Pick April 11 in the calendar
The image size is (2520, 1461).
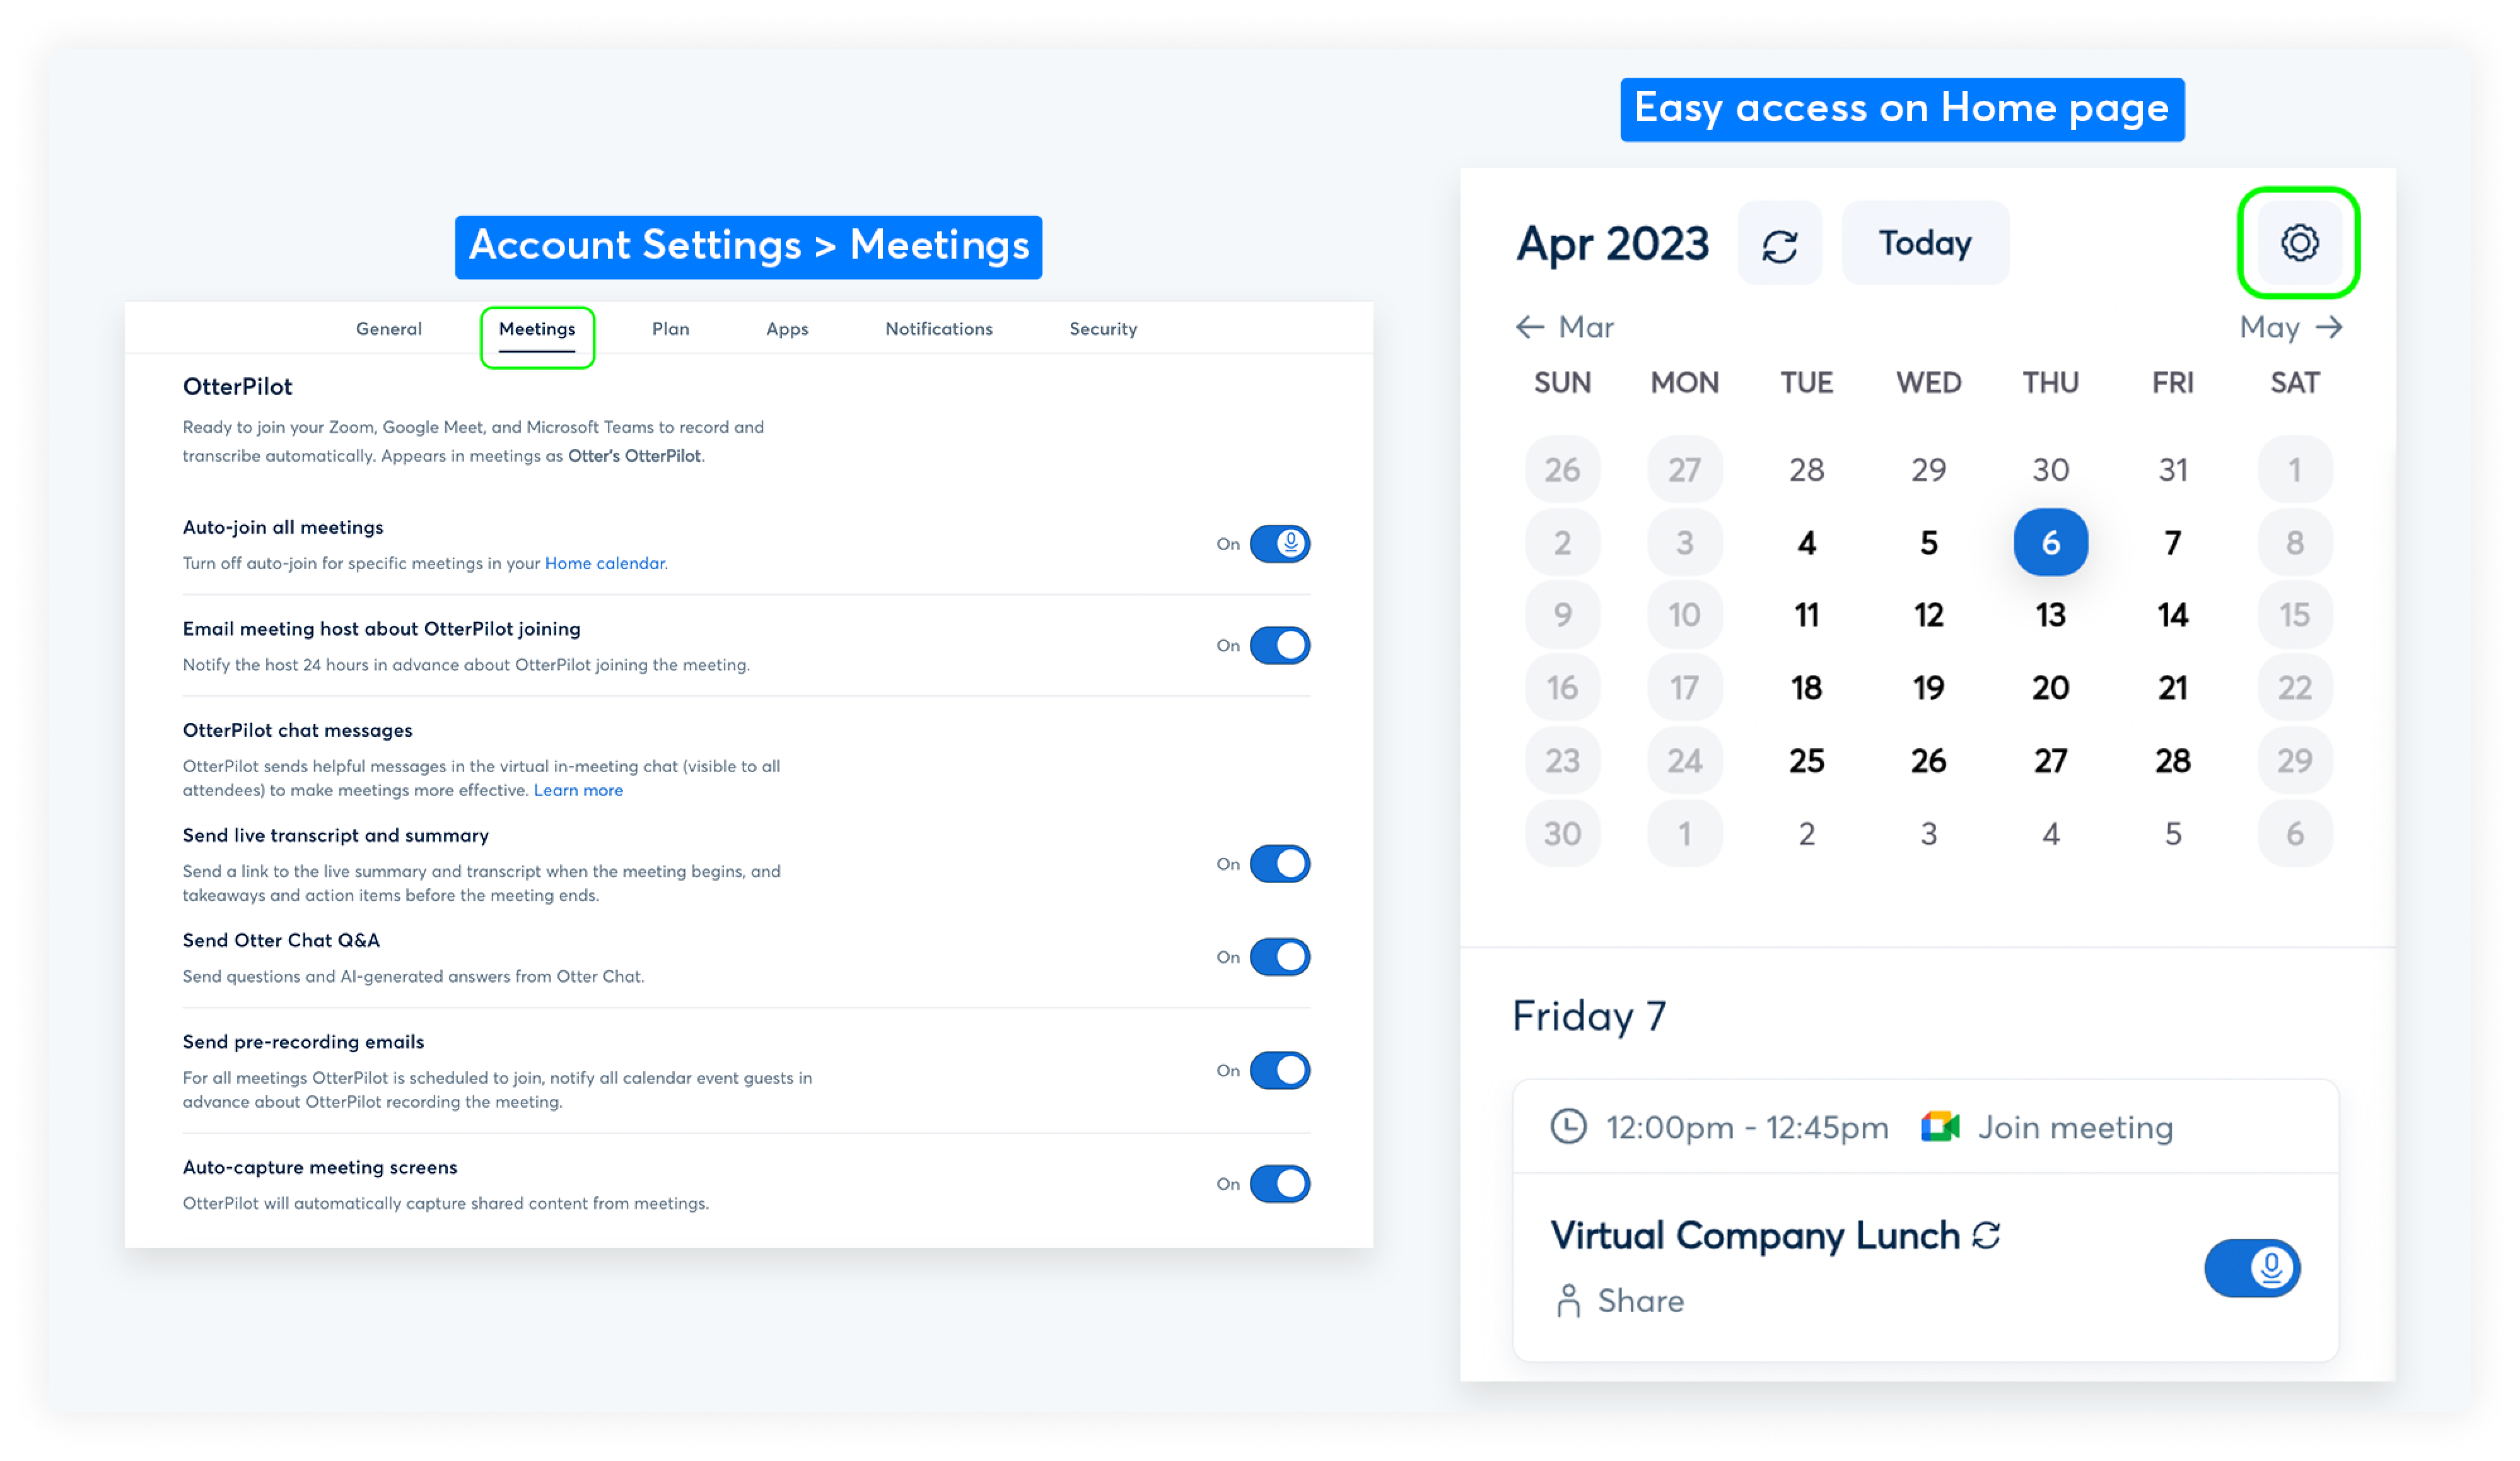tap(1806, 615)
